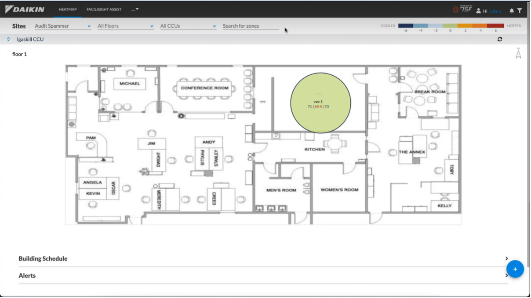Screen dimensions: 531x298
Task: Click the Men's Room label
Action: (281, 190)
